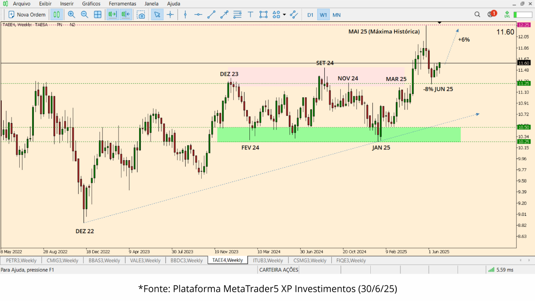Switch to PETR3,Weekly chart tab
This screenshot has width=535, height=301.
click(x=21, y=260)
